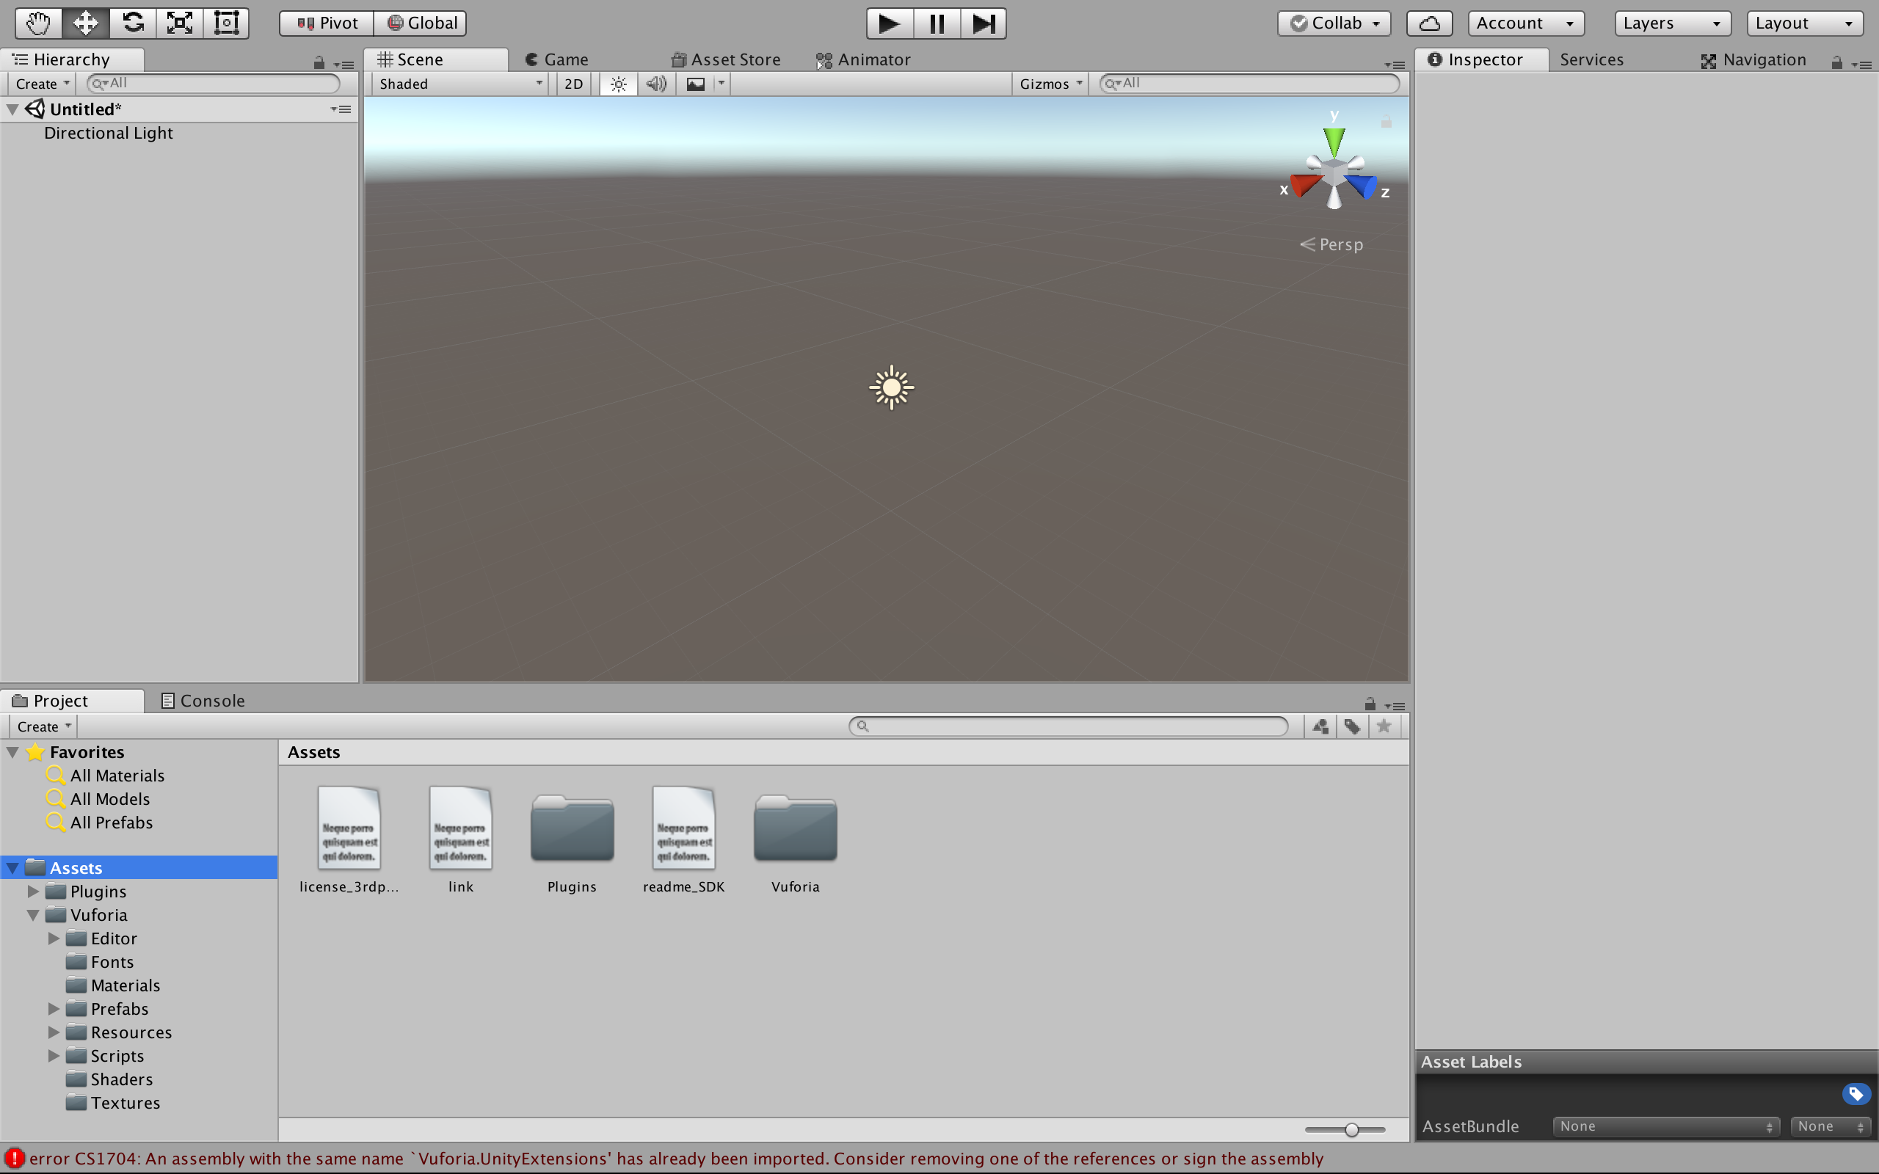This screenshot has height=1174, width=1879.
Task: Click the Asset Labels tag icon
Action: tap(1855, 1094)
